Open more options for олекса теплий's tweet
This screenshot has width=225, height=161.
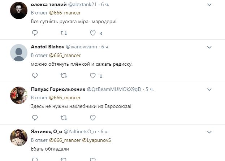tap(209, 5)
